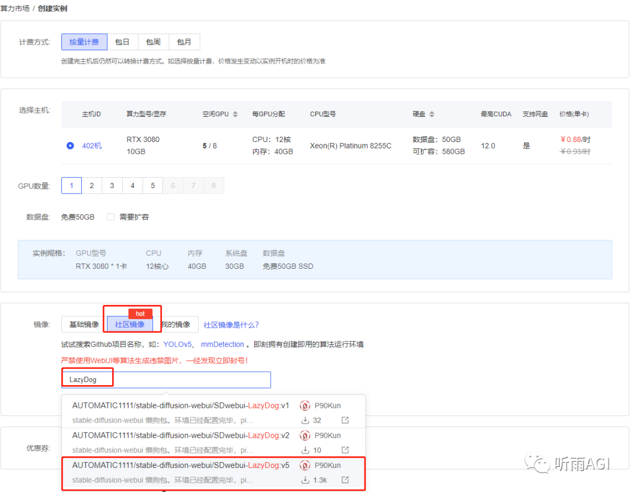
Task: Click the 社区镜像是什么 help link
Action: (233, 324)
